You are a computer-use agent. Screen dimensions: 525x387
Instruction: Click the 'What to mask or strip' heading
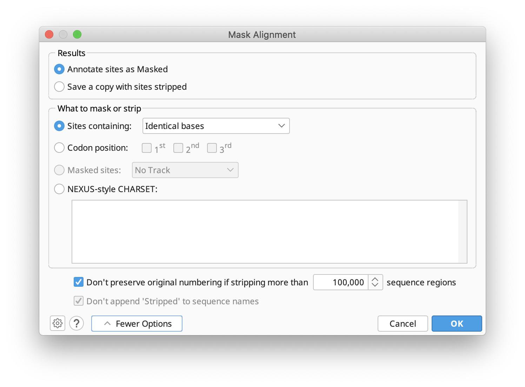[x=99, y=109]
